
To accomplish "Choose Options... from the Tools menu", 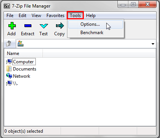I will [x=96, y=24].
